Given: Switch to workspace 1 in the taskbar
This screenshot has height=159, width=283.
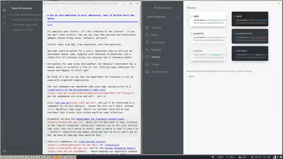Looking at the screenshot, I should 3,157.
